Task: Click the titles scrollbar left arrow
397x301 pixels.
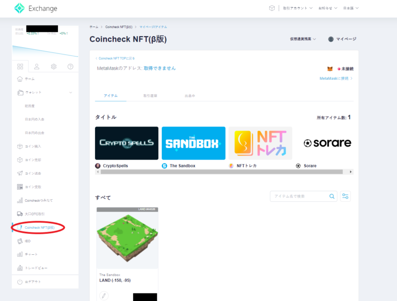Action: tap(98, 172)
